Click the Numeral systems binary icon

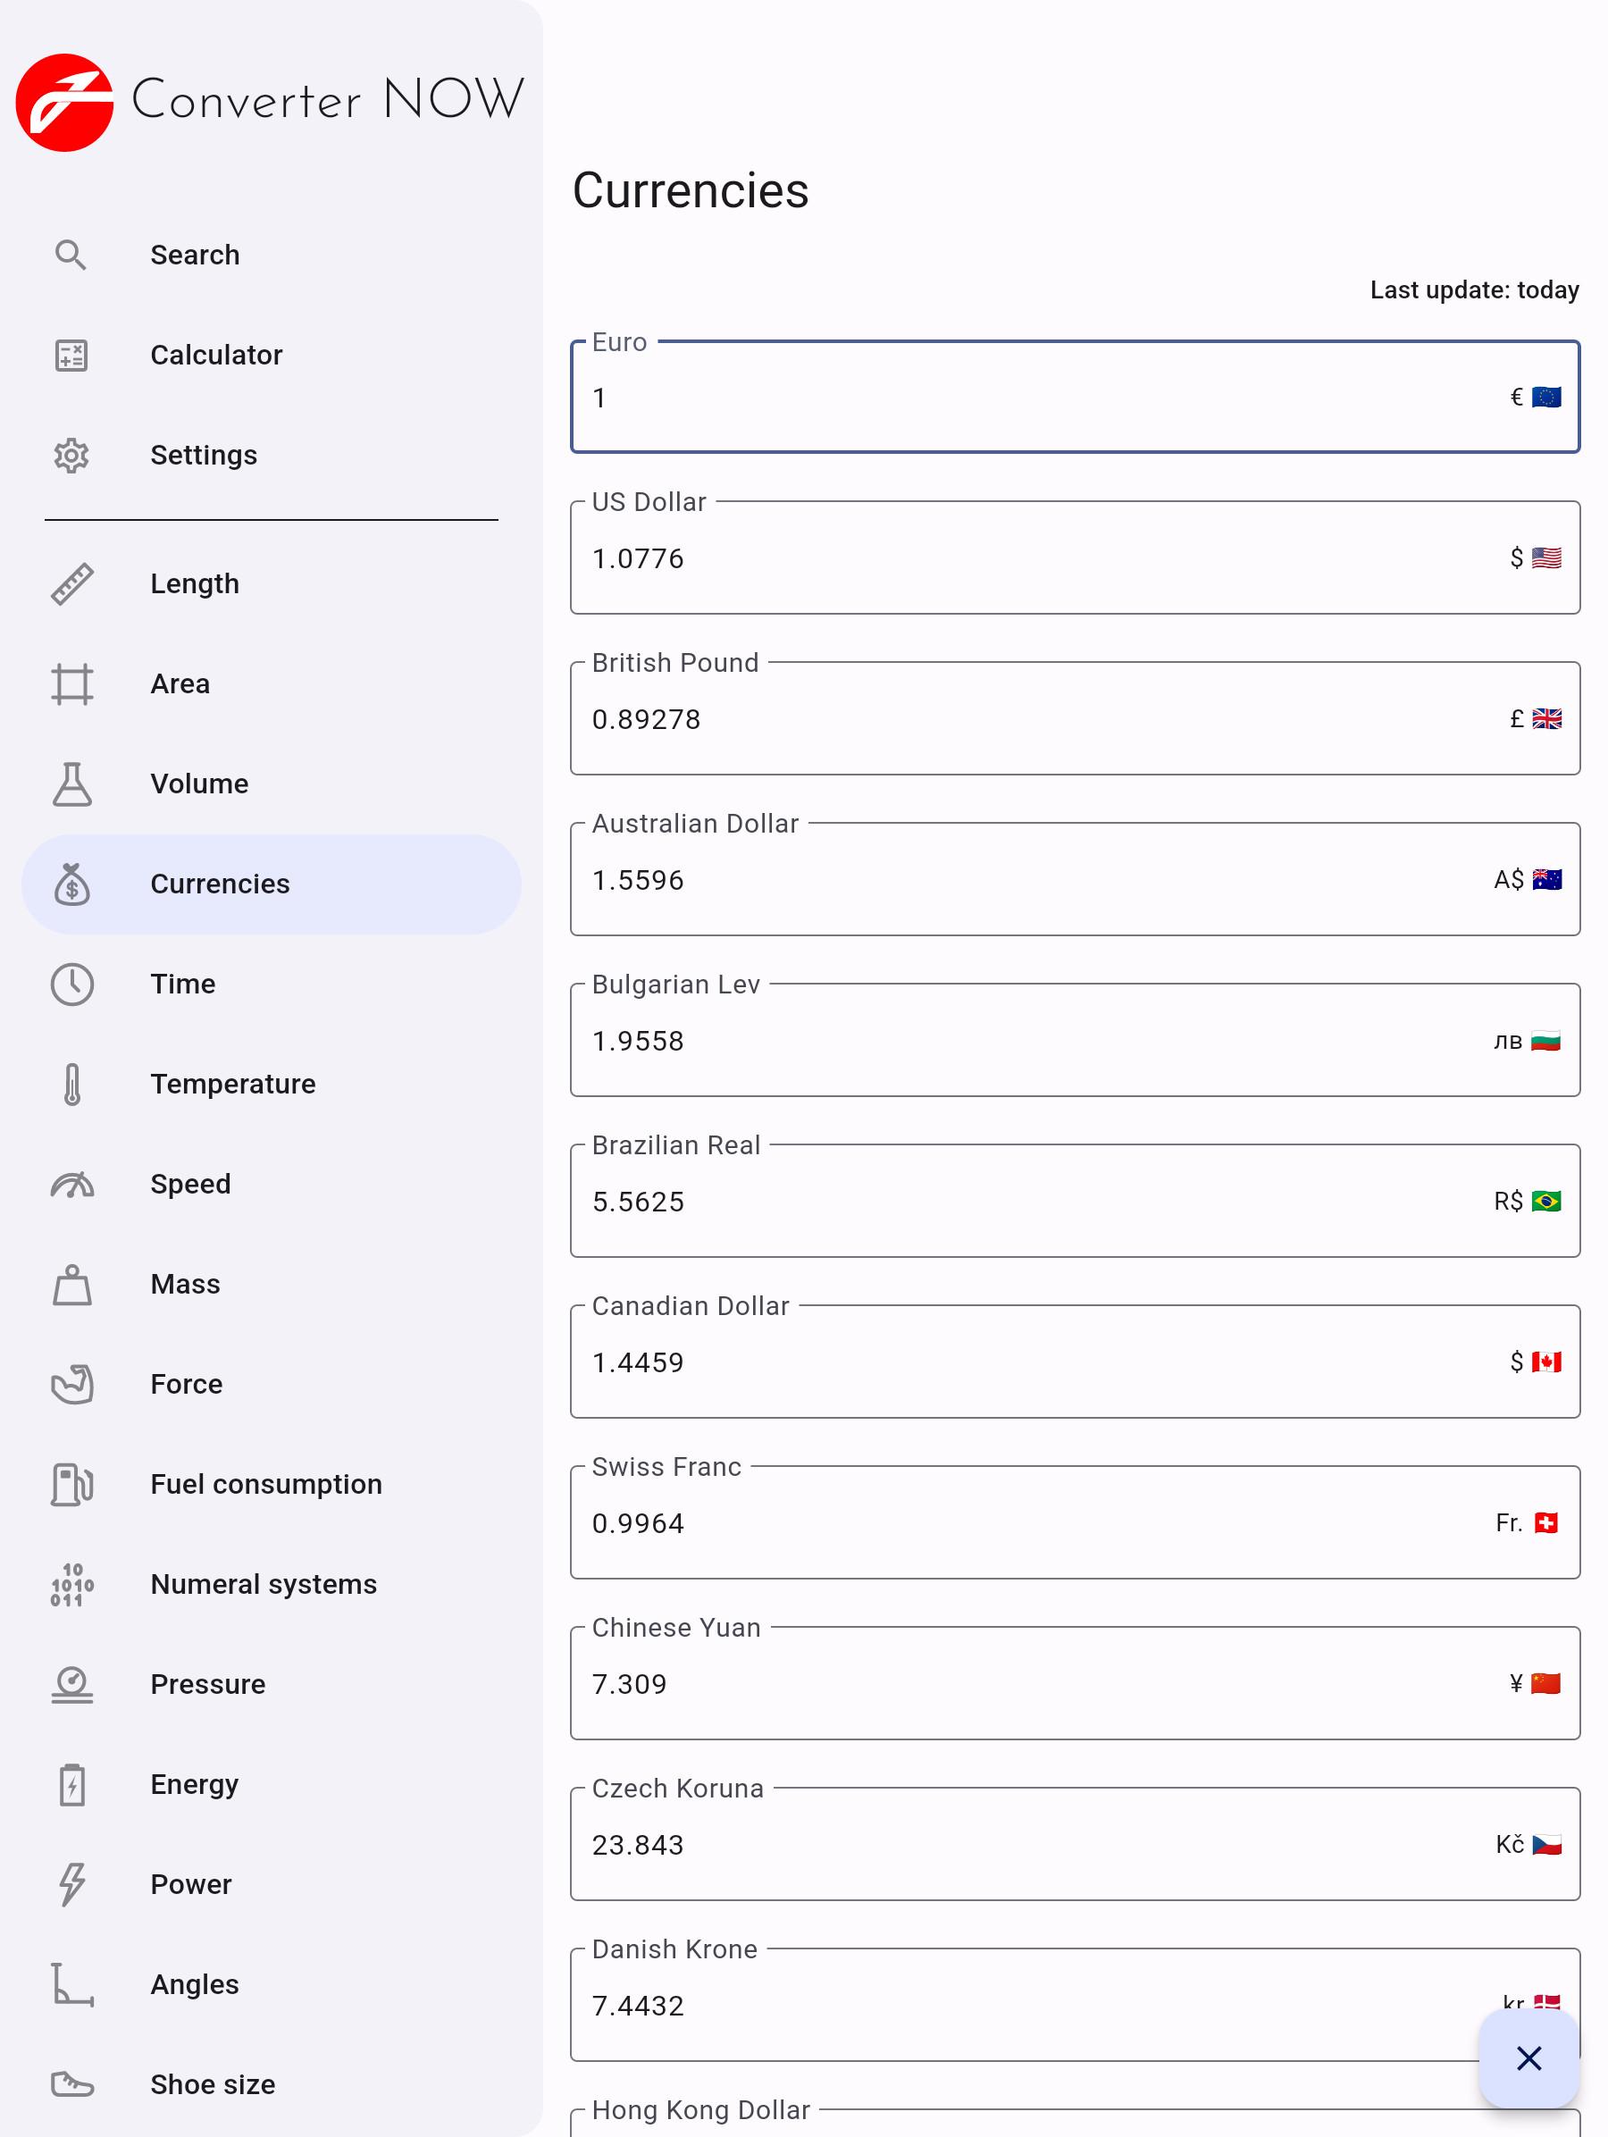pos(71,1584)
